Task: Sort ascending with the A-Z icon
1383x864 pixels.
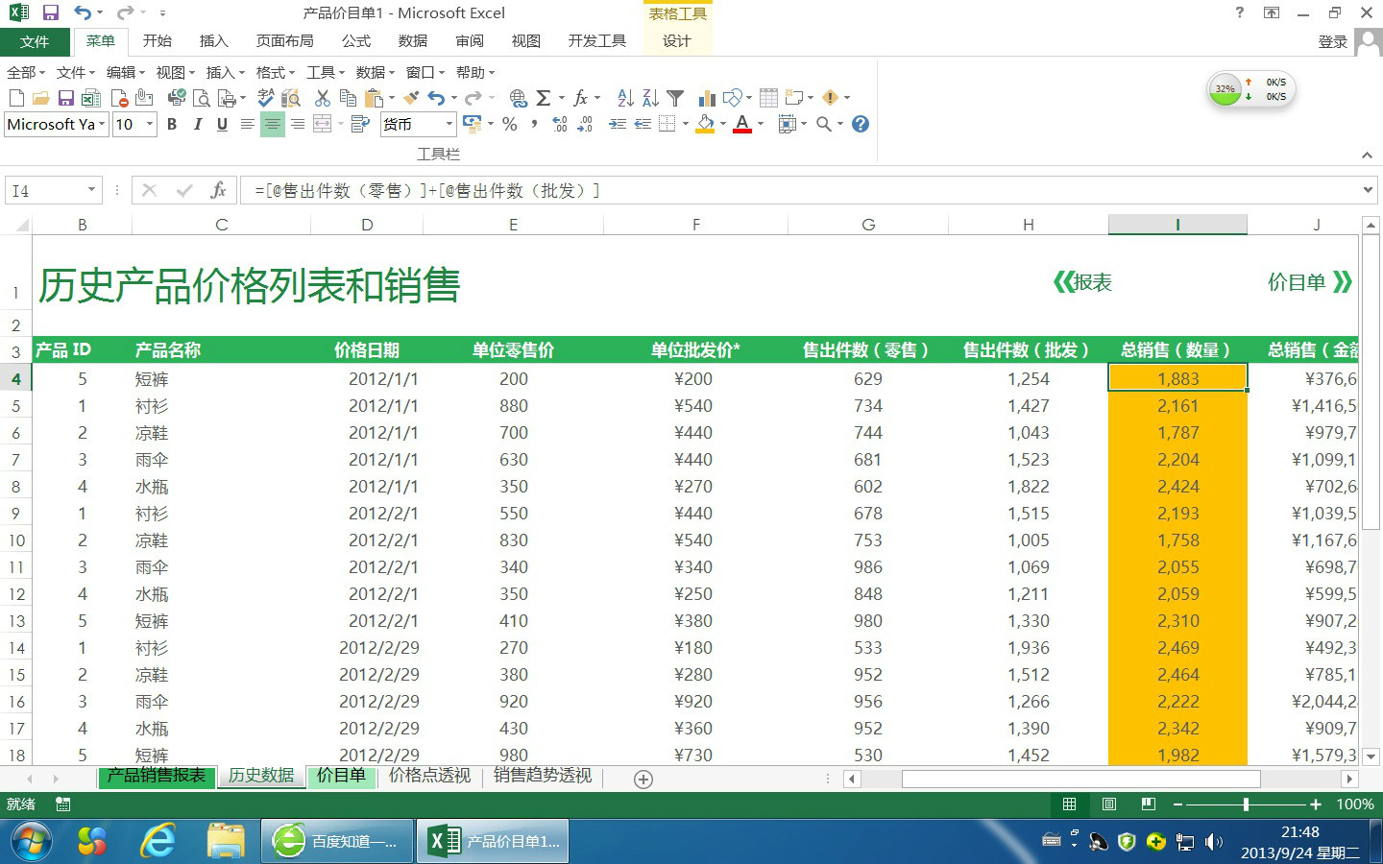Action: 625,98
